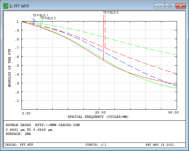189x151 pixels.
Task: Close the FFT MTF window
Action: pos(181,6)
